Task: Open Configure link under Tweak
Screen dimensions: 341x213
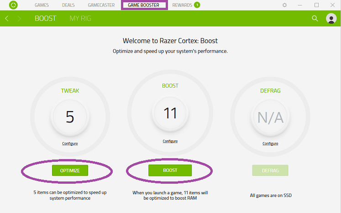Action: pos(70,144)
